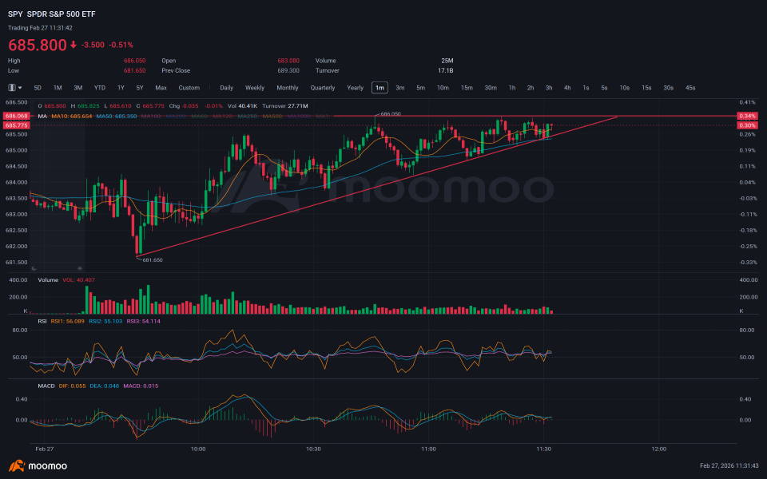The width and height of the screenshot is (767, 479).
Task: Click the Prev Close value 689.300
Action: 288,71
